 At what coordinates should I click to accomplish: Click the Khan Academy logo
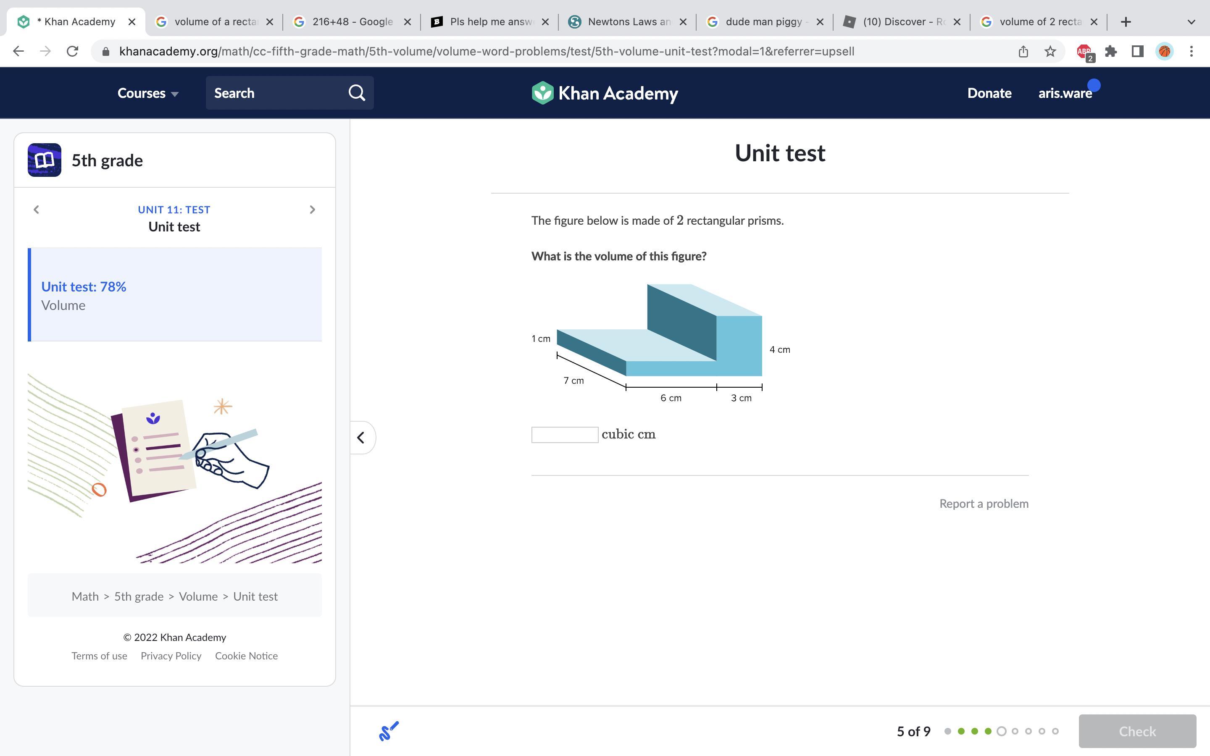click(x=605, y=93)
